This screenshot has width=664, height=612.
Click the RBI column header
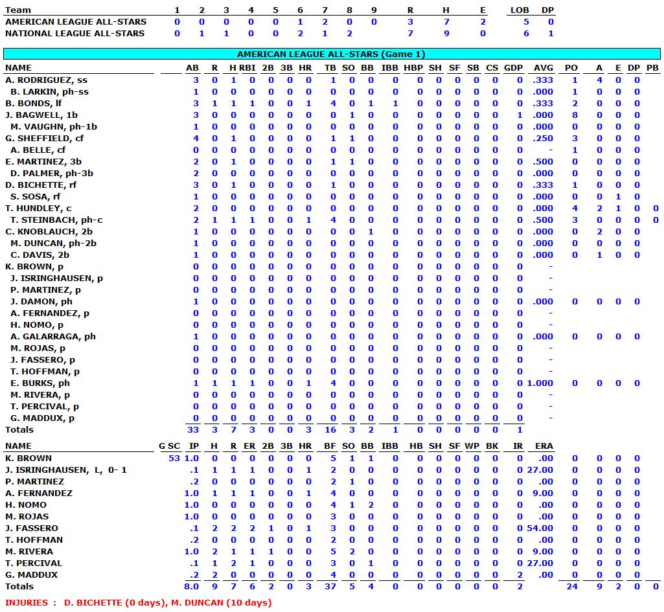click(247, 68)
